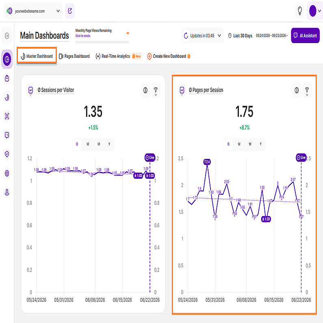
Task: Toggle compare icon on Pages per Session card
Action: click(297, 90)
